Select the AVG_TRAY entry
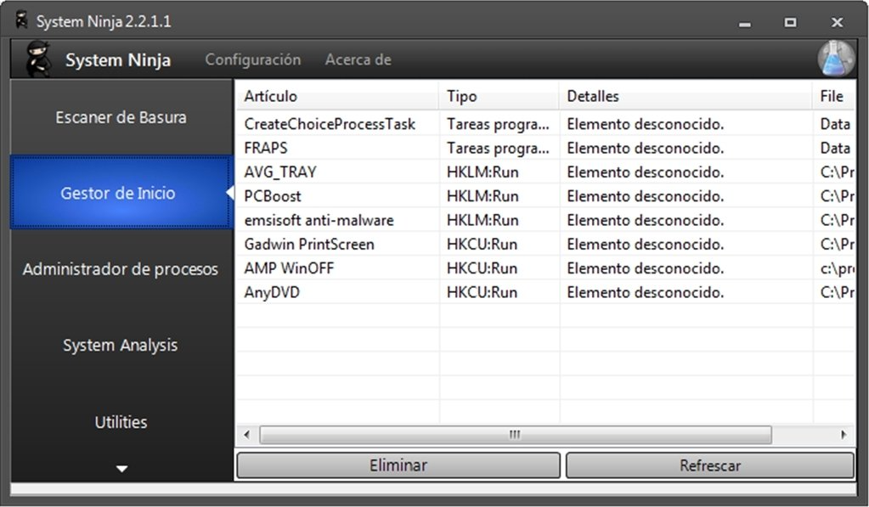This screenshot has width=869, height=507. (x=545, y=172)
